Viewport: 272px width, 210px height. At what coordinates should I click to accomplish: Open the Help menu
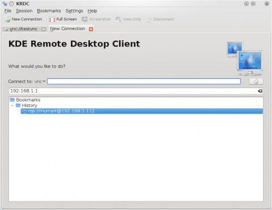[92, 11]
